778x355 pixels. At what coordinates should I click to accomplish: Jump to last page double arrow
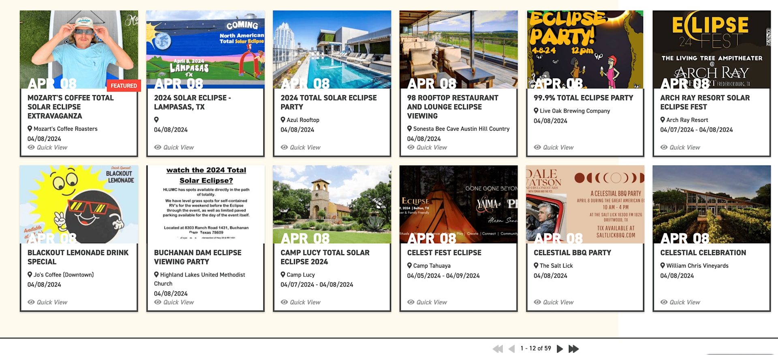[x=574, y=349]
